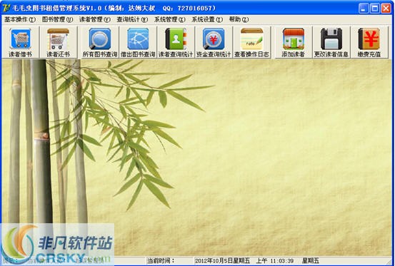The height and width of the screenshot is (266, 395).
Task: Click the 当前时间 status bar label
Action: pos(161,261)
